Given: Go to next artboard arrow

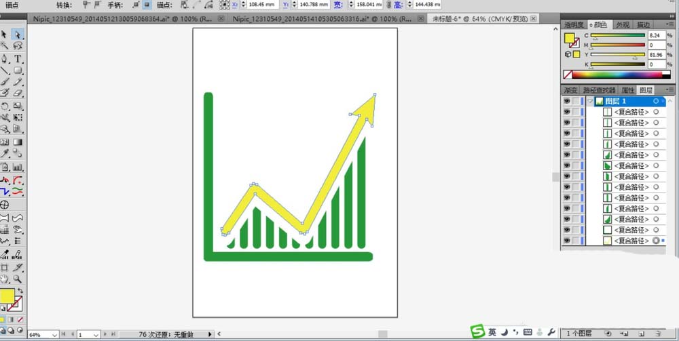Looking at the screenshot, I should pyautogui.click(x=106, y=334).
